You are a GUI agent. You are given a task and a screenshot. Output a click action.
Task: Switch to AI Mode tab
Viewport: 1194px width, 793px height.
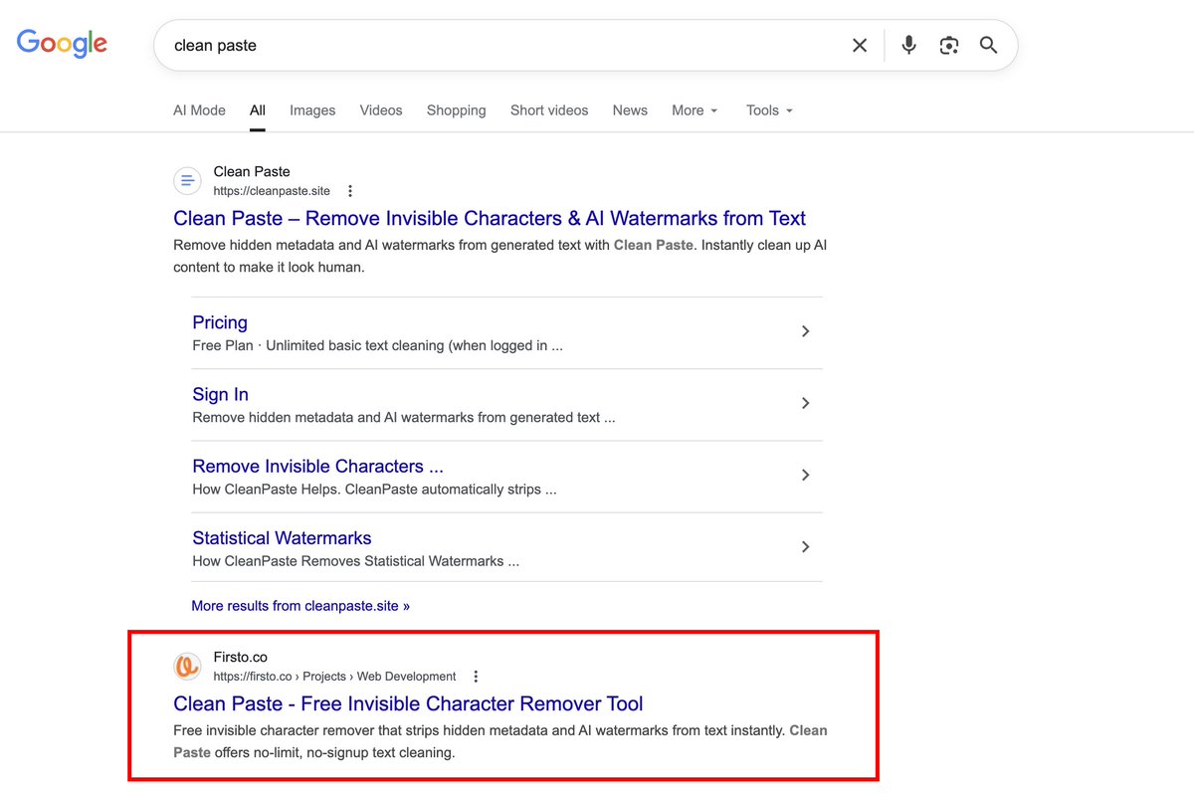[x=199, y=110]
